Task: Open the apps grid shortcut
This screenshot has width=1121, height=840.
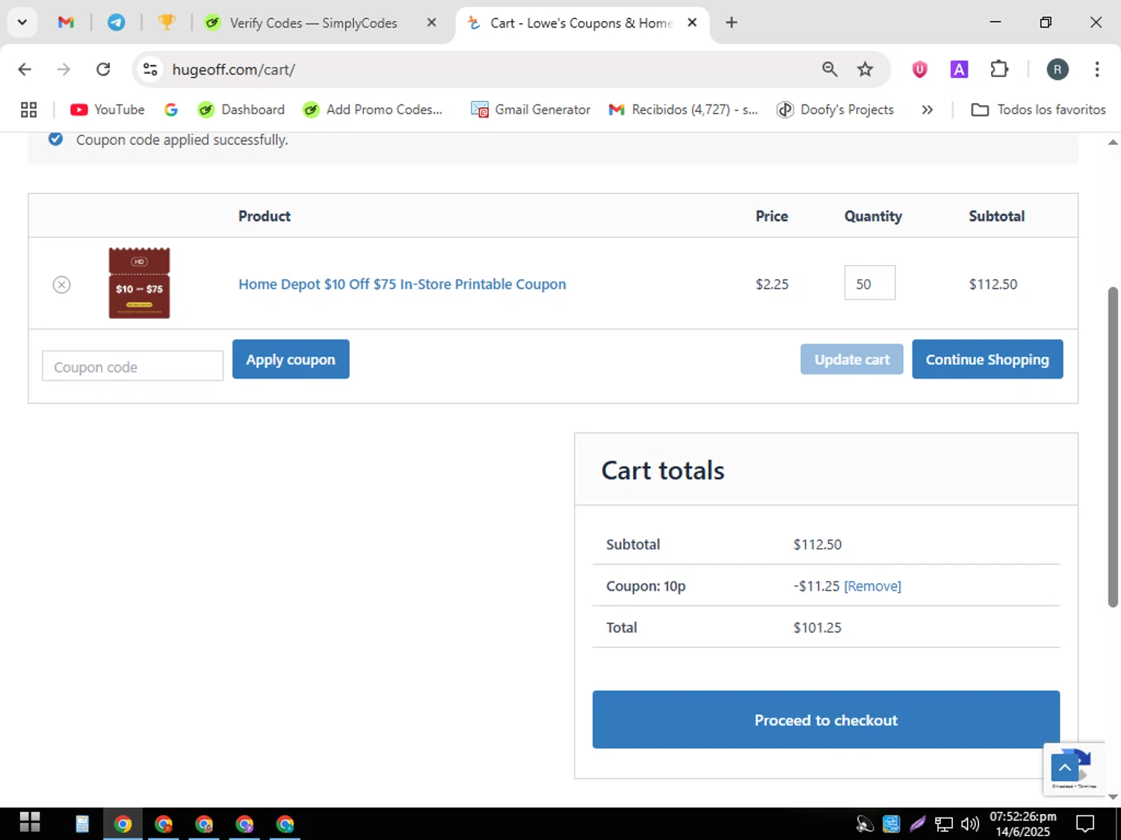Action: [28, 110]
